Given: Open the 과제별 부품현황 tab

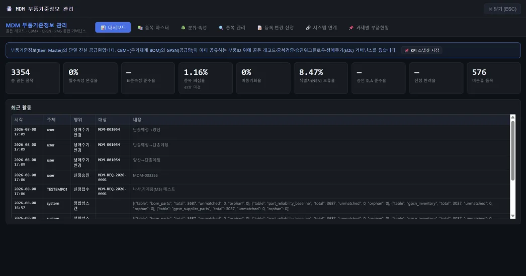Looking at the screenshot, I should pos(369,28).
